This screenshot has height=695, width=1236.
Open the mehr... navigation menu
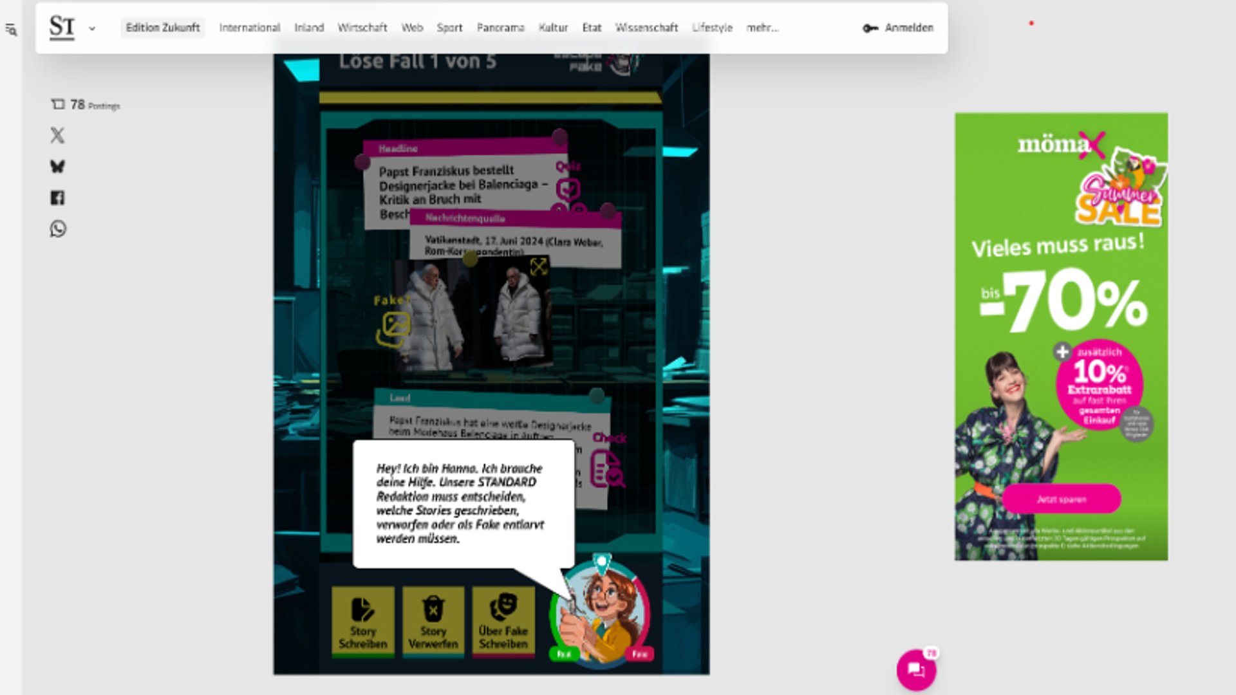(x=762, y=28)
